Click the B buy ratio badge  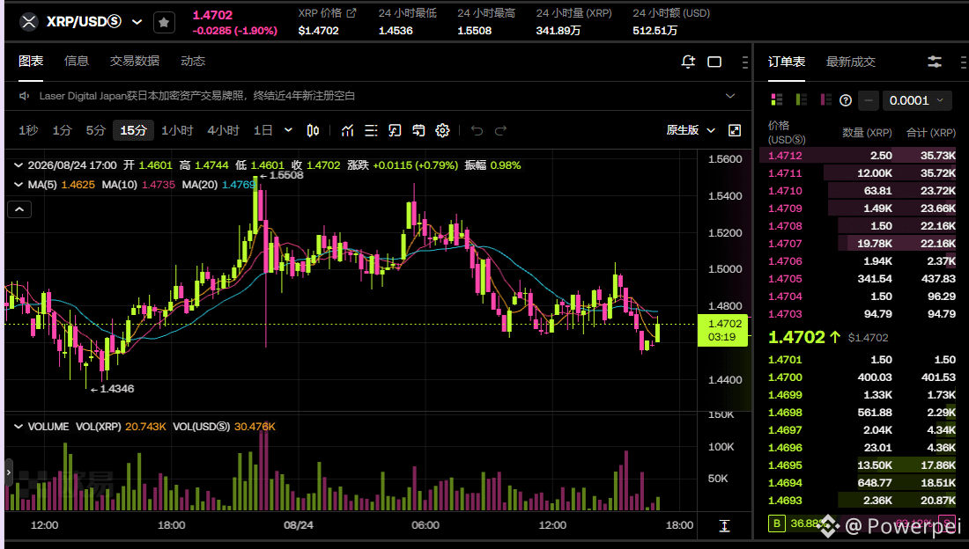(x=776, y=523)
